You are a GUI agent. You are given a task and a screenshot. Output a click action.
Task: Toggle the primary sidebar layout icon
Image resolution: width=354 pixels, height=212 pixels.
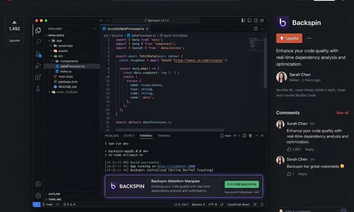click(x=243, y=20)
